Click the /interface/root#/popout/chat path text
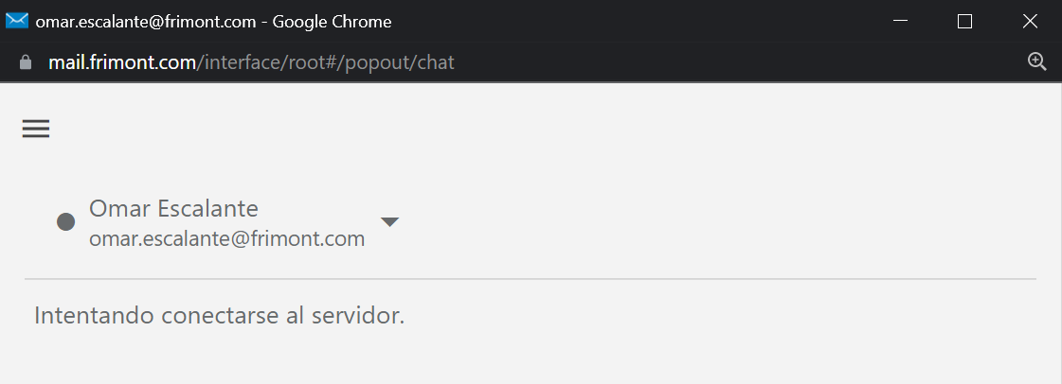 pos(326,63)
